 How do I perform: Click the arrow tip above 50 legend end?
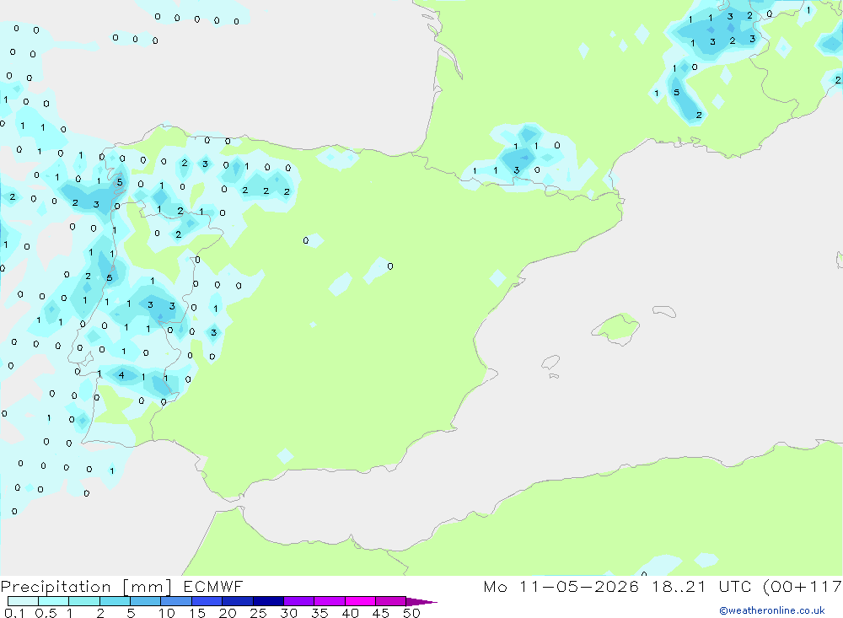pos(422,602)
